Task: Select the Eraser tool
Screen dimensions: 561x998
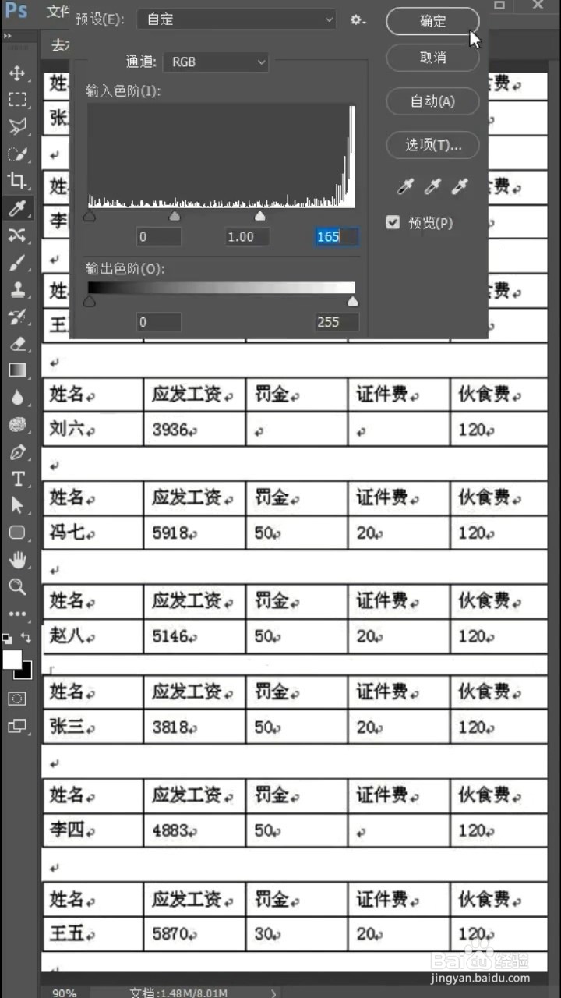Action: 17,343
